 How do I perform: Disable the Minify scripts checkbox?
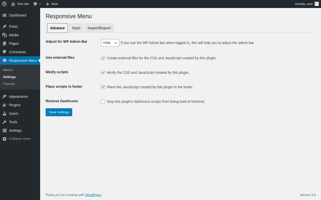pyautogui.click(x=103, y=72)
